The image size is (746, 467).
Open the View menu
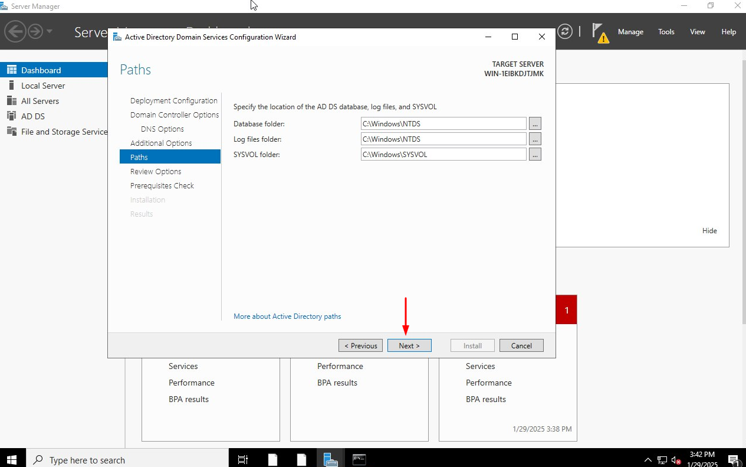698,32
